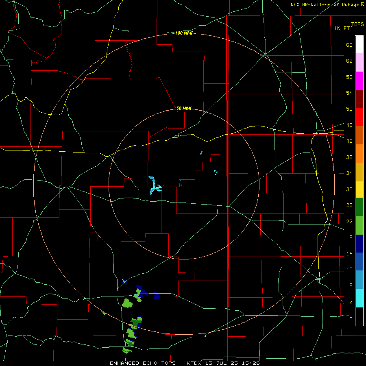Click the legend value 46
The width and height of the screenshot is (366, 366).
coord(349,125)
